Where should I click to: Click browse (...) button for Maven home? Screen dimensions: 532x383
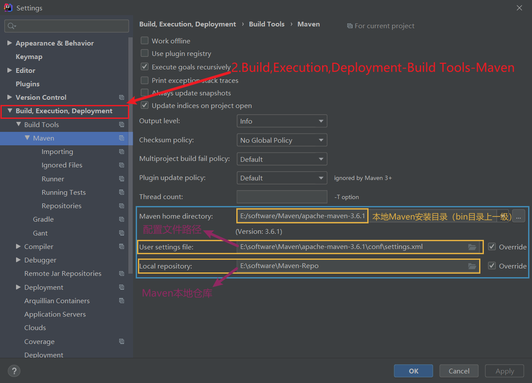(518, 216)
